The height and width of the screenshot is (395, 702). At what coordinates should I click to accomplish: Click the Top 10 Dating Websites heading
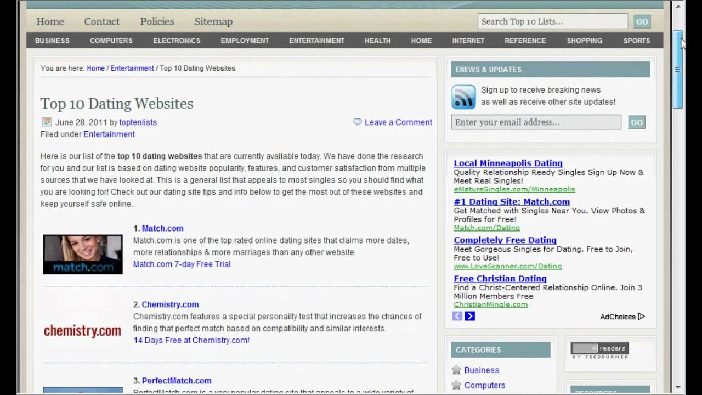tap(117, 104)
